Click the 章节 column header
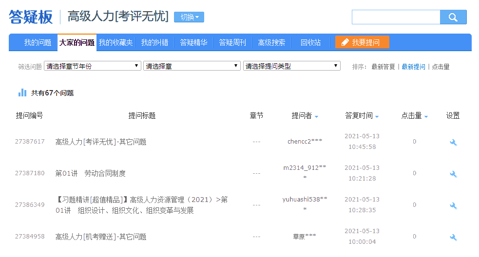The image size is (479, 257). pyautogui.click(x=256, y=116)
